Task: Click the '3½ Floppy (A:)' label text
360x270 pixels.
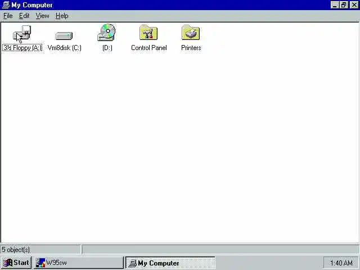Action: tap(22, 48)
